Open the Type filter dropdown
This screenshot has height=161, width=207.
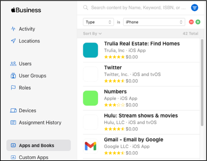pyautogui.click(x=98, y=22)
